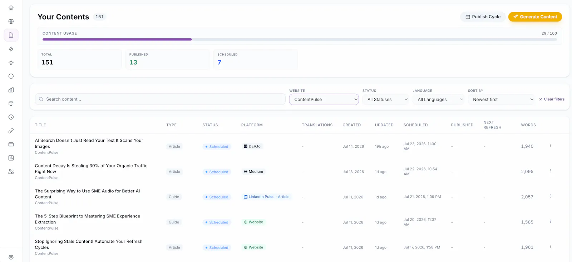
Task: Click scheduled date Jul 21, 2026, 1:09 PM
Action: pos(422,197)
